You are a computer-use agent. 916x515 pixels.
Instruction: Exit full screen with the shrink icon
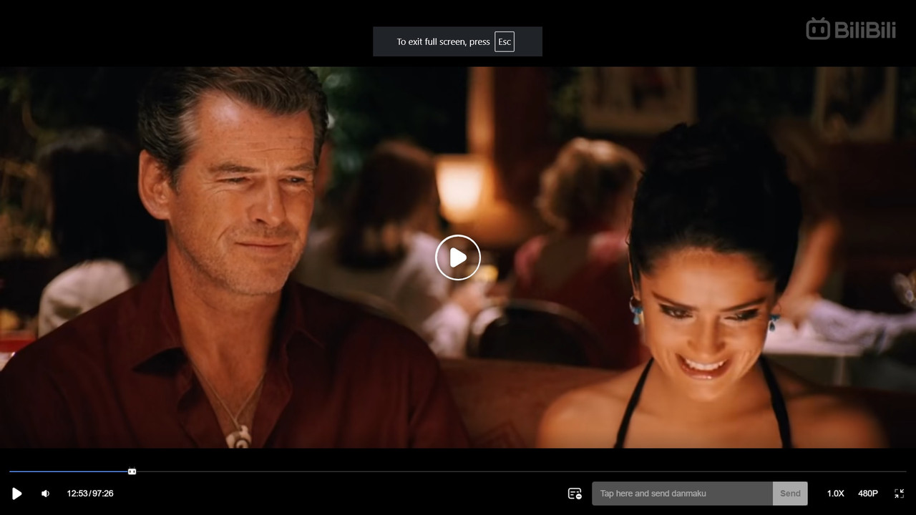[900, 494]
